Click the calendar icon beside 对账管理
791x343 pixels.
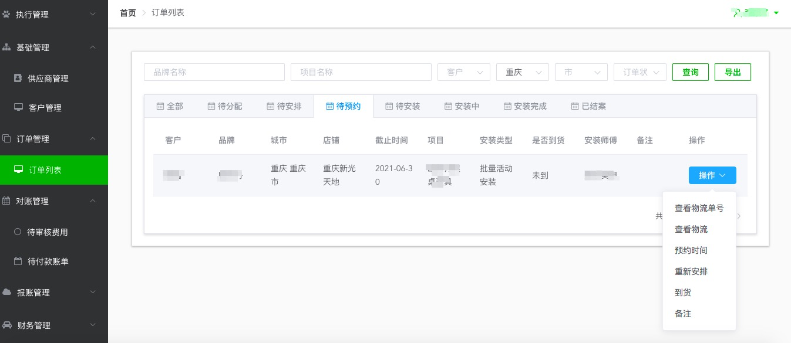coord(6,201)
